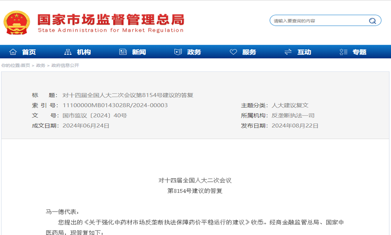This screenshot has width=391, height=235.
Task: Click article subheading 第8154号建议的答复
Action: (195, 191)
